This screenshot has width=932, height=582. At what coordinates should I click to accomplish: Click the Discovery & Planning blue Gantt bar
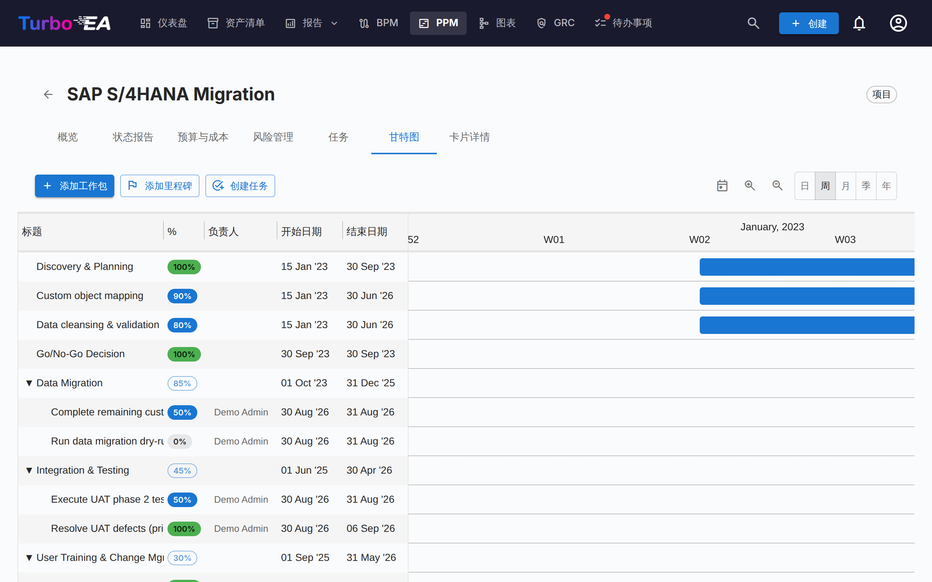(806, 267)
